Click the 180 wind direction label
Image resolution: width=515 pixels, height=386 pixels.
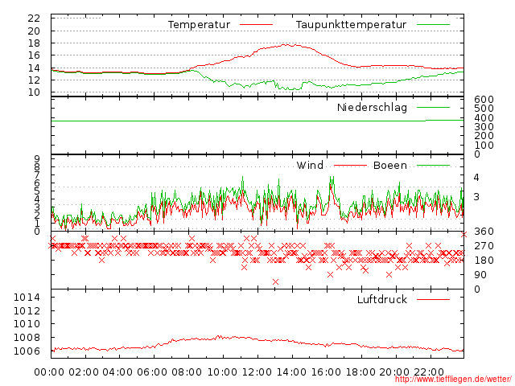484,261
